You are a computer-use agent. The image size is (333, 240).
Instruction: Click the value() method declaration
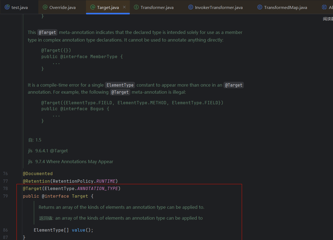79,230
